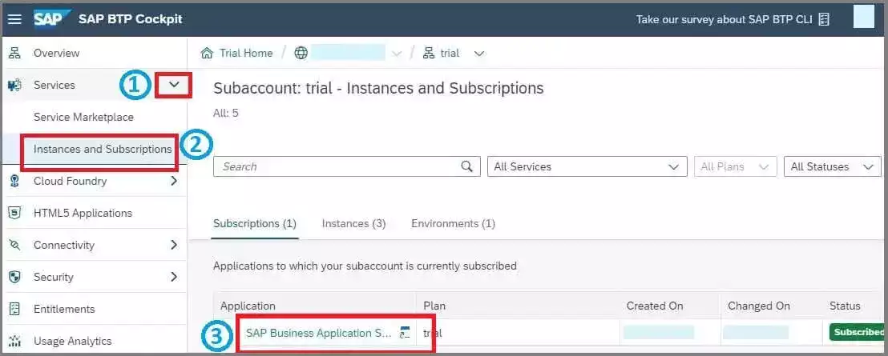Open Overview in the sidebar
888x356 pixels.
coord(57,53)
